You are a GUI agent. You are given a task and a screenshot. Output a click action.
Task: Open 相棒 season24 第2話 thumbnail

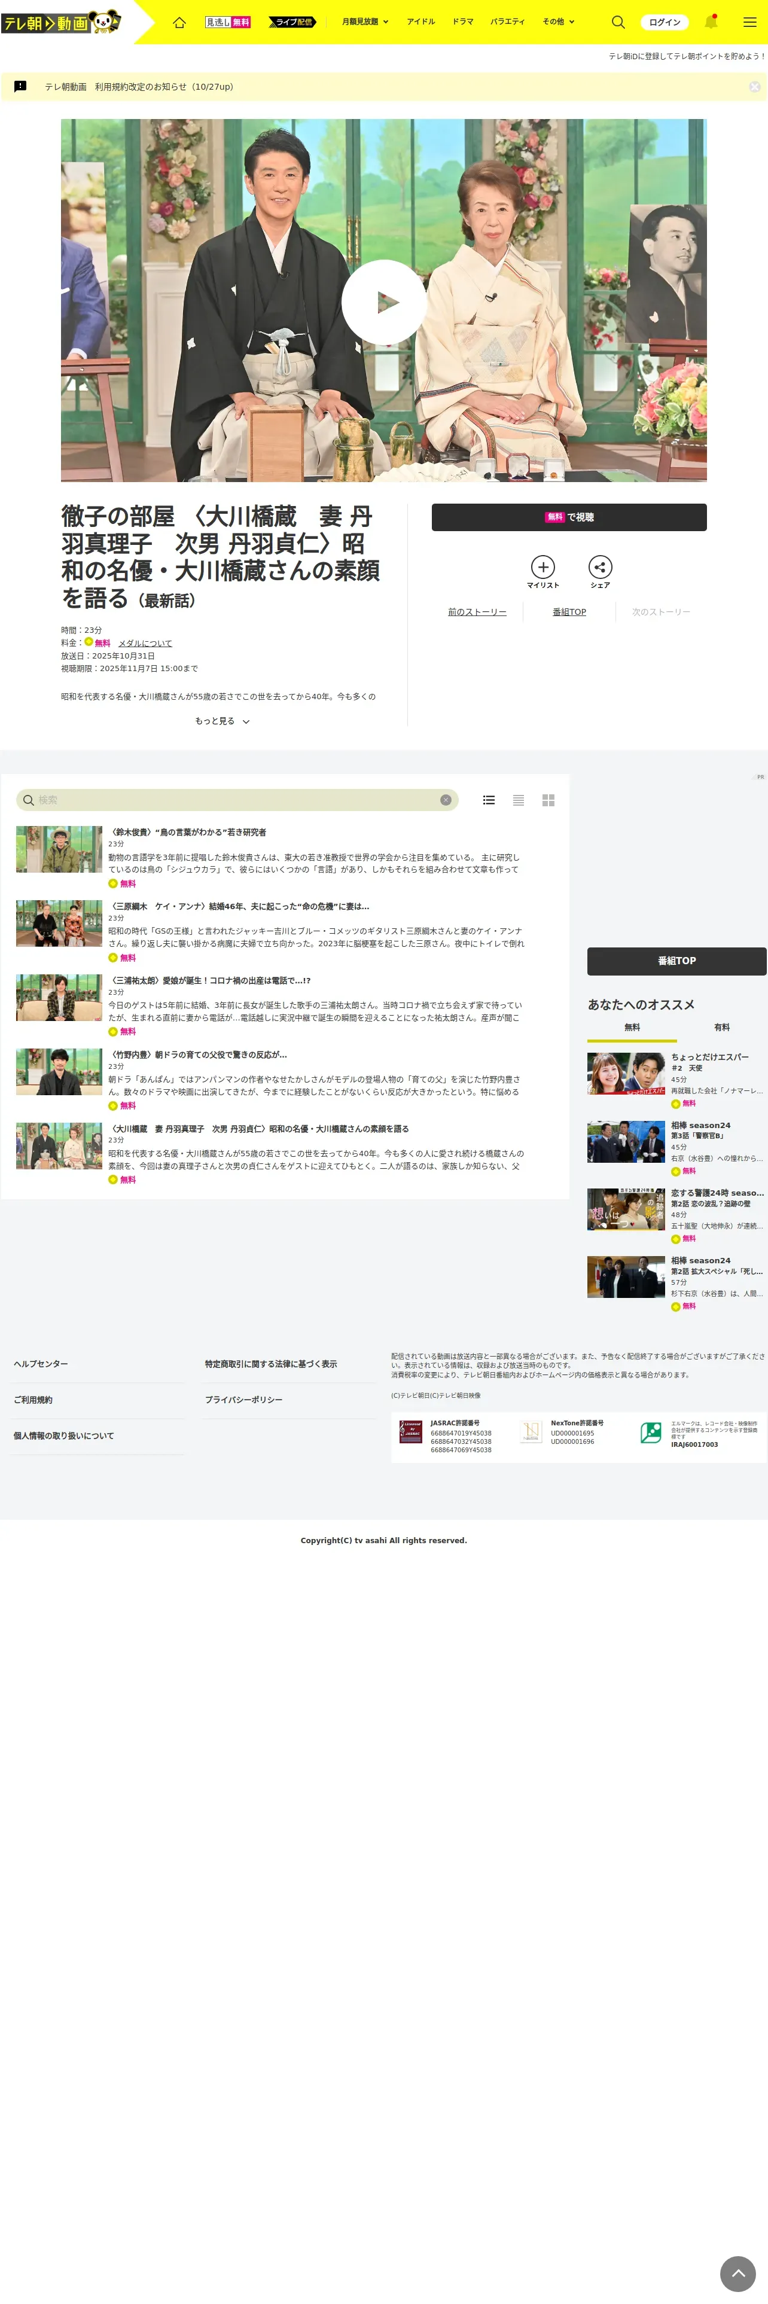pyautogui.click(x=626, y=1277)
